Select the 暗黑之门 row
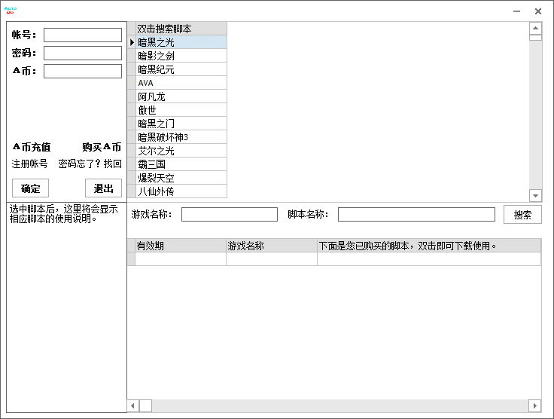The width and height of the screenshot is (554, 419). [181, 124]
